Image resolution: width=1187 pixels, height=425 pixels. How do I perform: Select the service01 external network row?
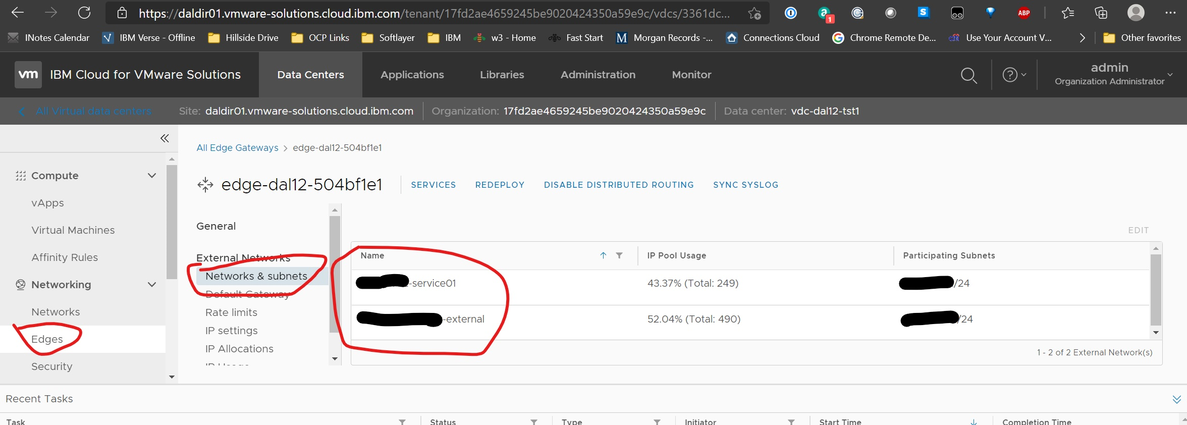[x=750, y=287]
